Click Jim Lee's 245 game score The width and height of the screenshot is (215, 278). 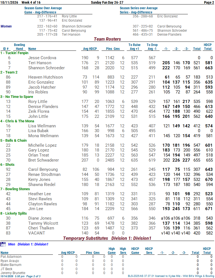point(176,209)
